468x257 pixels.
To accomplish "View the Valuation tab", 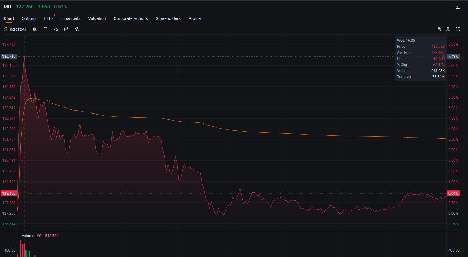I will click(97, 18).
